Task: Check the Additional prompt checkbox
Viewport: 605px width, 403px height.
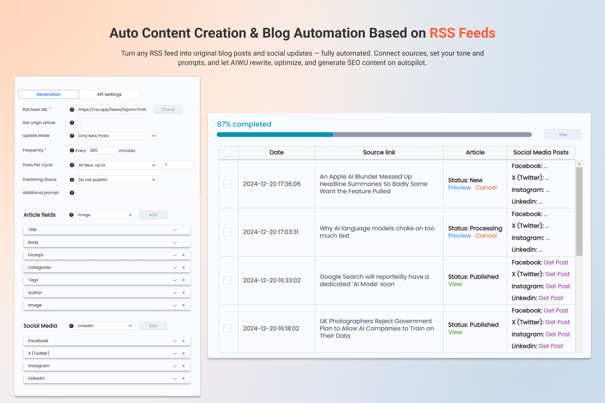Action: (78, 192)
